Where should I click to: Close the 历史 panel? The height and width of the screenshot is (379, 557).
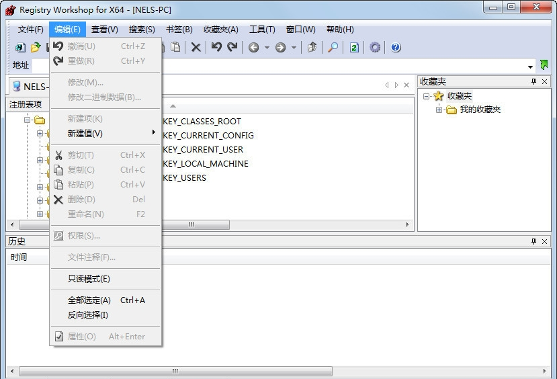point(544,241)
